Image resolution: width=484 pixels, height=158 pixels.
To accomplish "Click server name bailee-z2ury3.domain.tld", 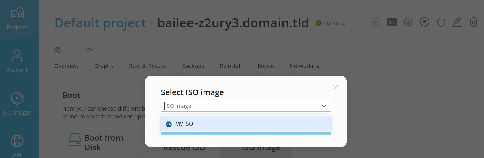I will (233, 23).
